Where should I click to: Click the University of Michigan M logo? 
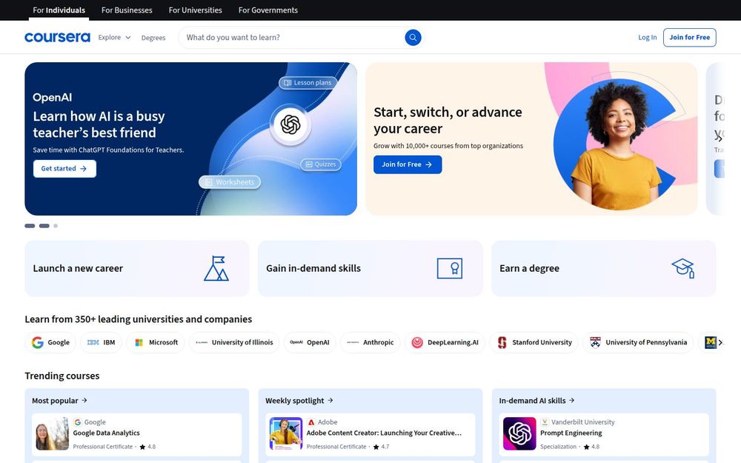[711, 342]
